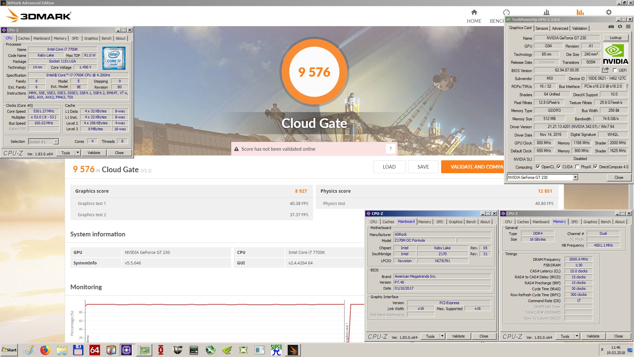
Task: Click the Lookup button in GPU-Z
Action: (x=616, y=38)
